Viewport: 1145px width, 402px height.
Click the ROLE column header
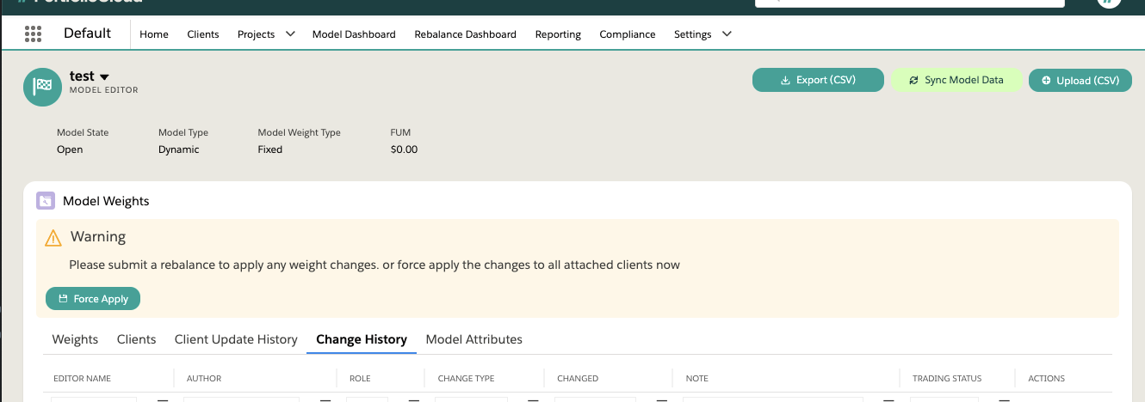[360, 379]
